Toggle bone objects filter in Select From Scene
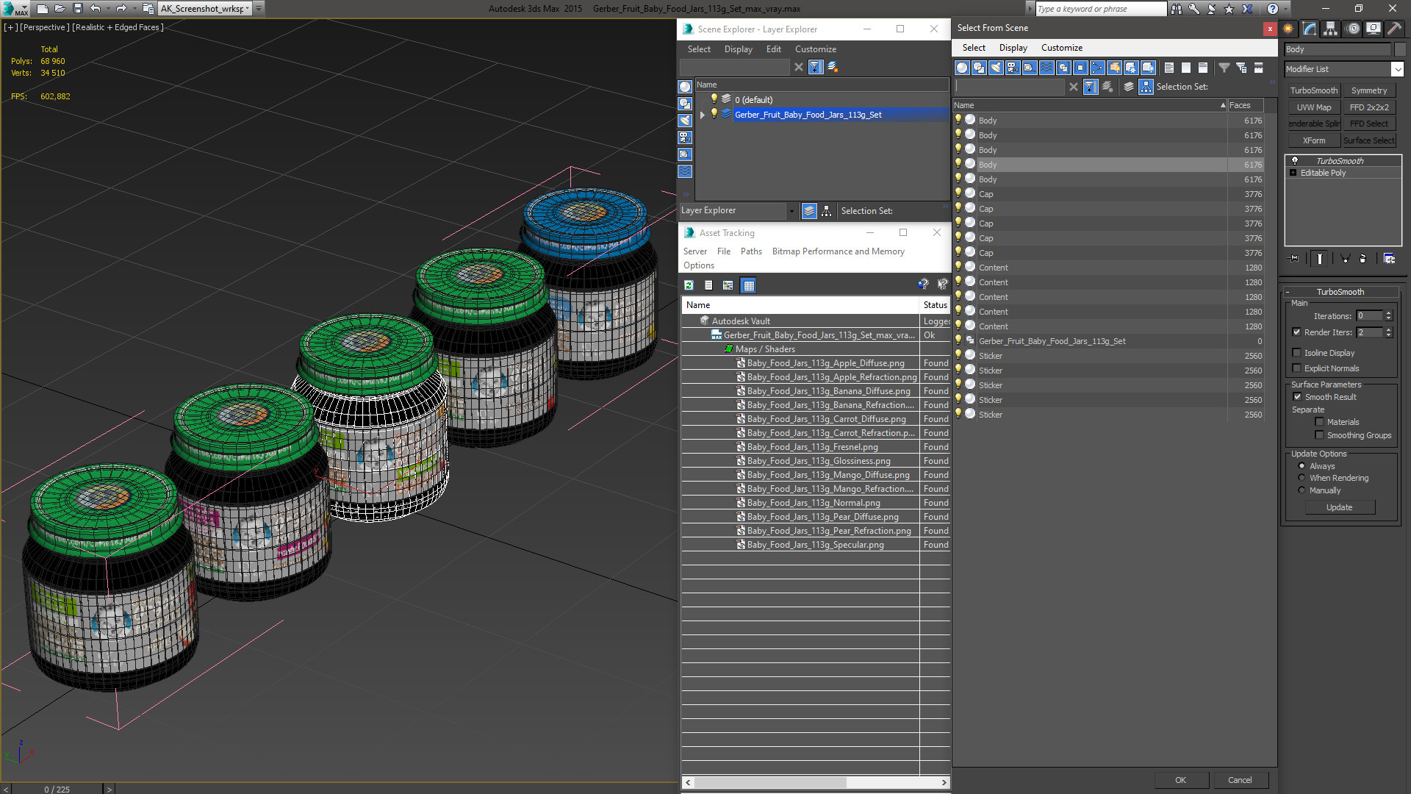The image size is (1411, 794). 1097,68
